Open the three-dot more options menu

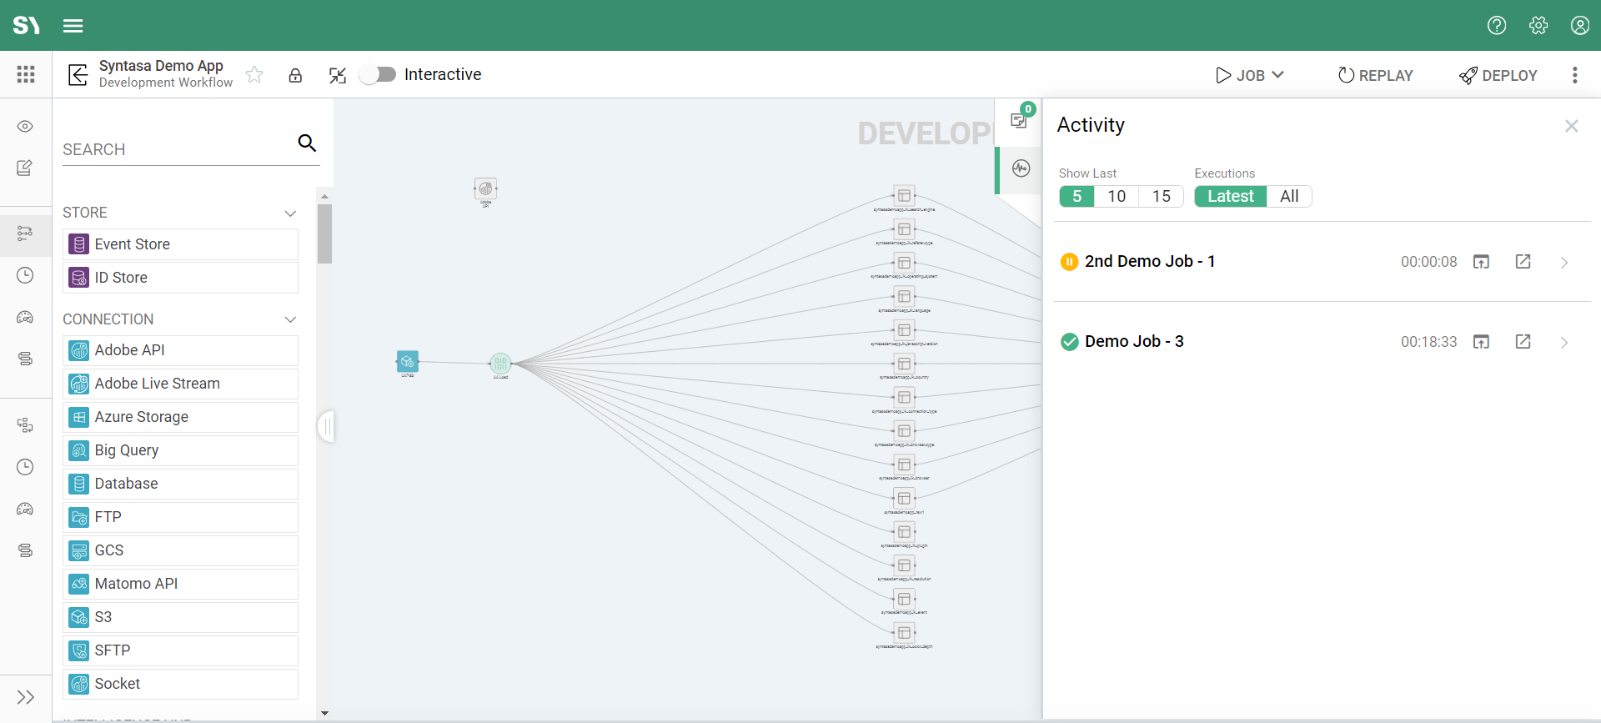pos(1574,75)
